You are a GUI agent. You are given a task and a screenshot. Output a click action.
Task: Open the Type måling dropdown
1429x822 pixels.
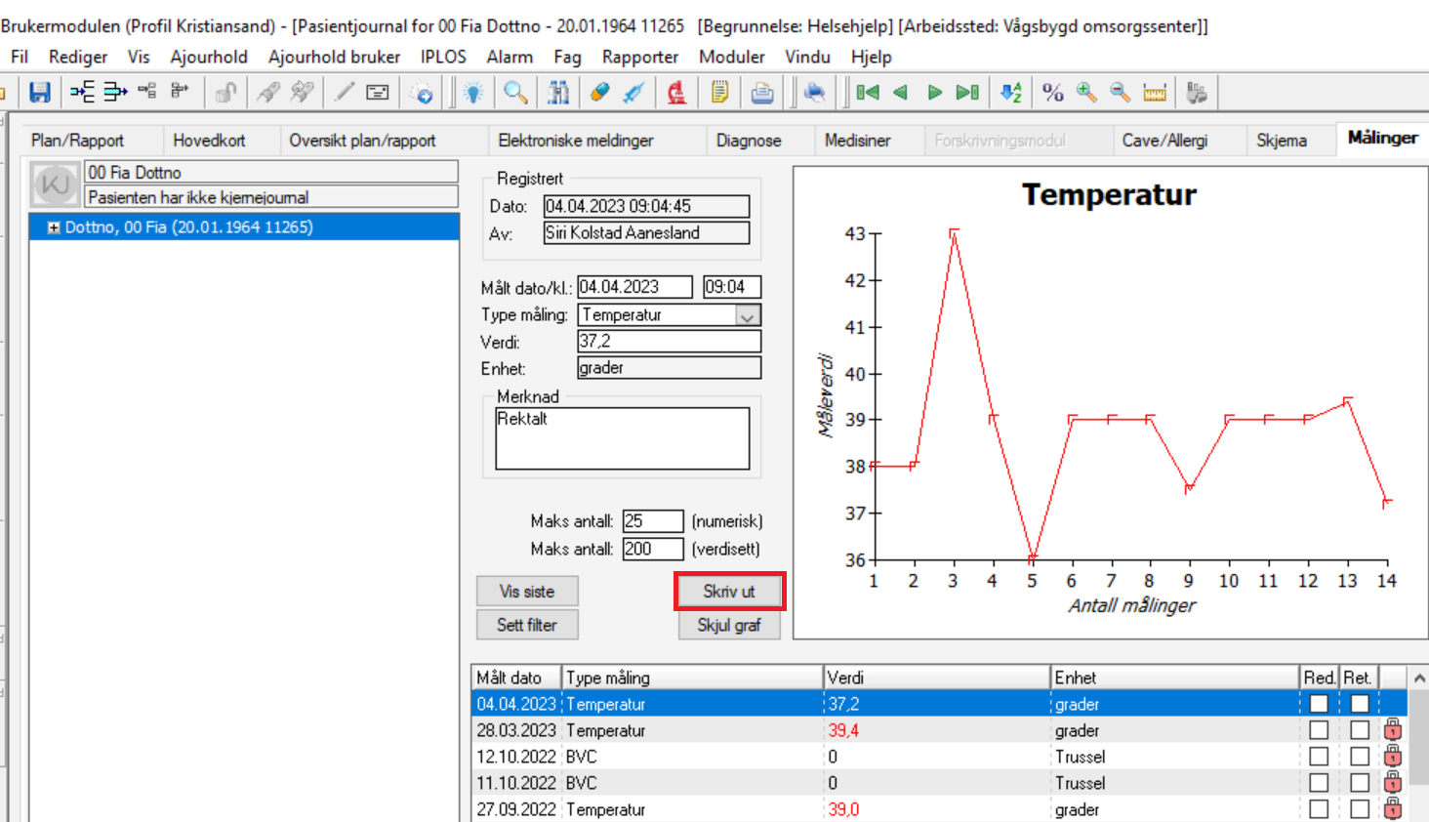point(748,315)
